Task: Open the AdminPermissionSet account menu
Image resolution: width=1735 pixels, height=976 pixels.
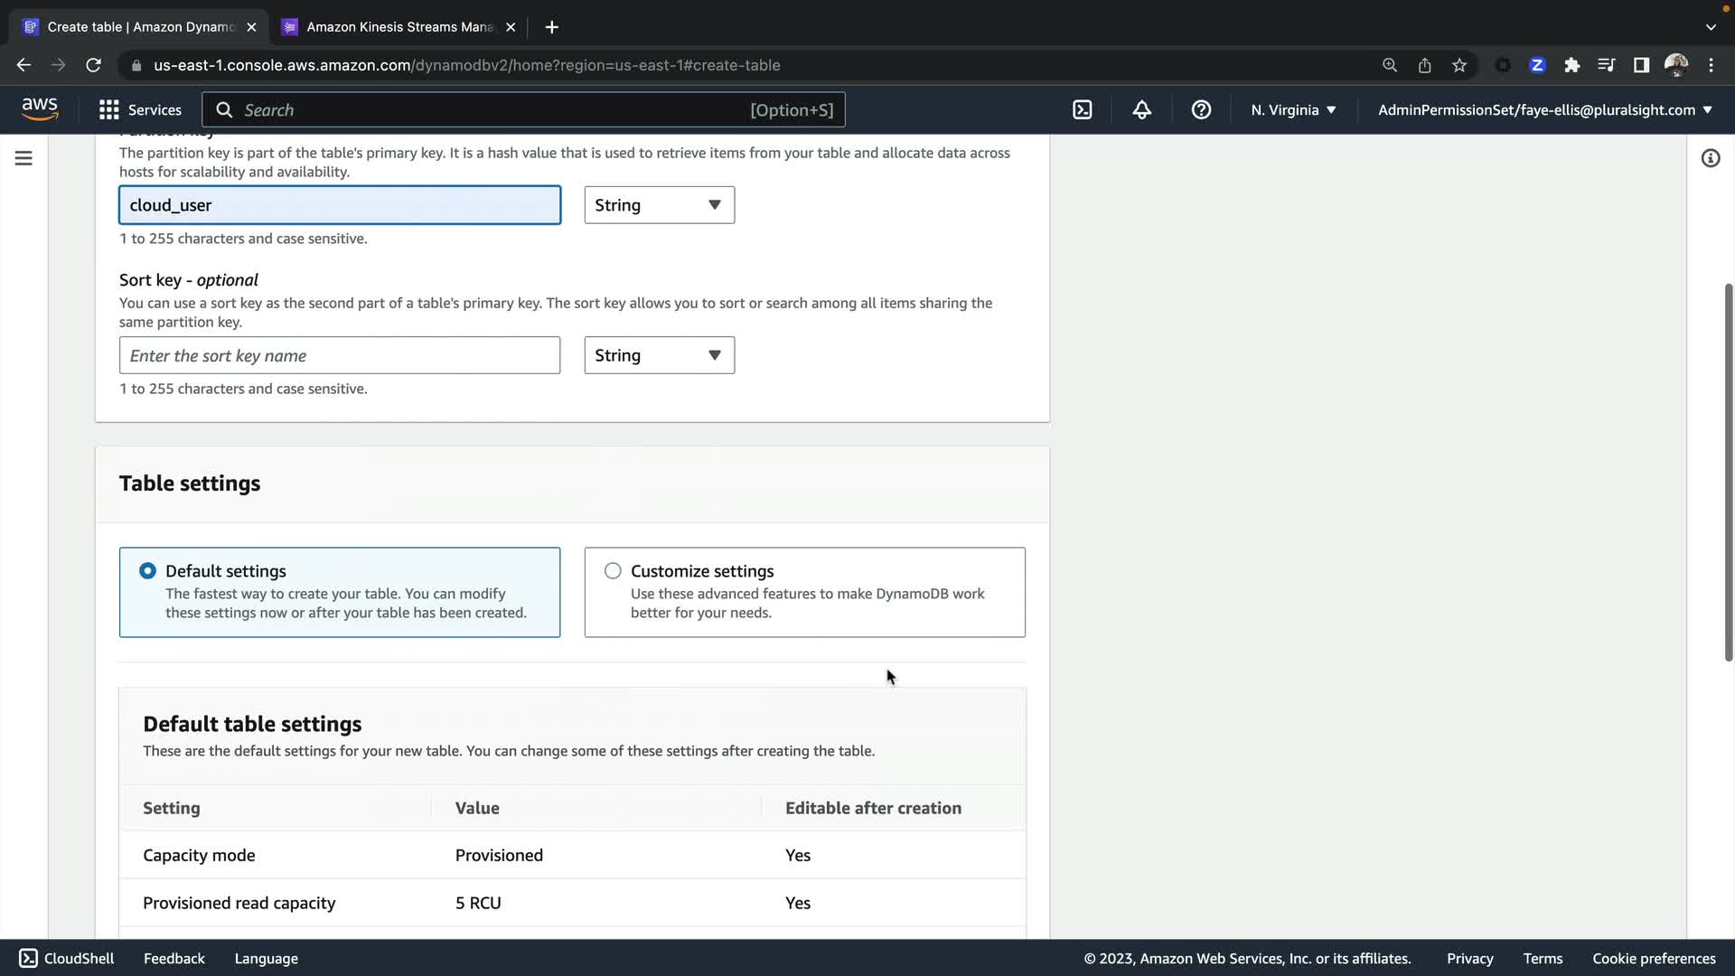Action: pos(1544,109)
